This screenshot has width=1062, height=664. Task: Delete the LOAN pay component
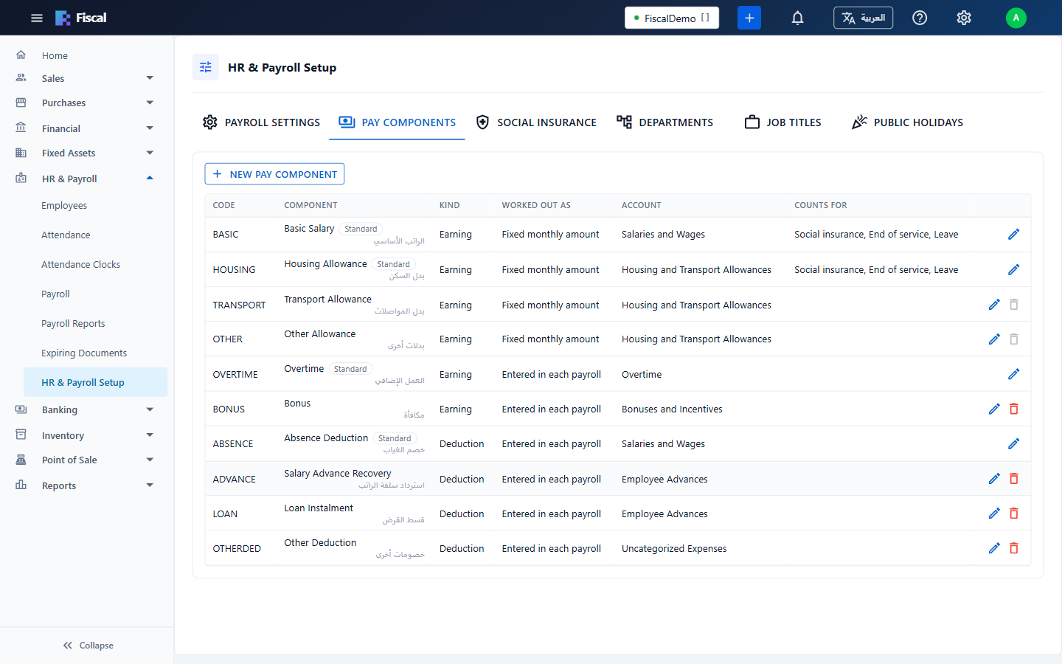(x=1014, y=513)
